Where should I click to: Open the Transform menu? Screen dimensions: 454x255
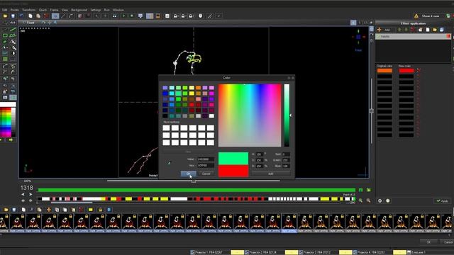coord(28,10)
